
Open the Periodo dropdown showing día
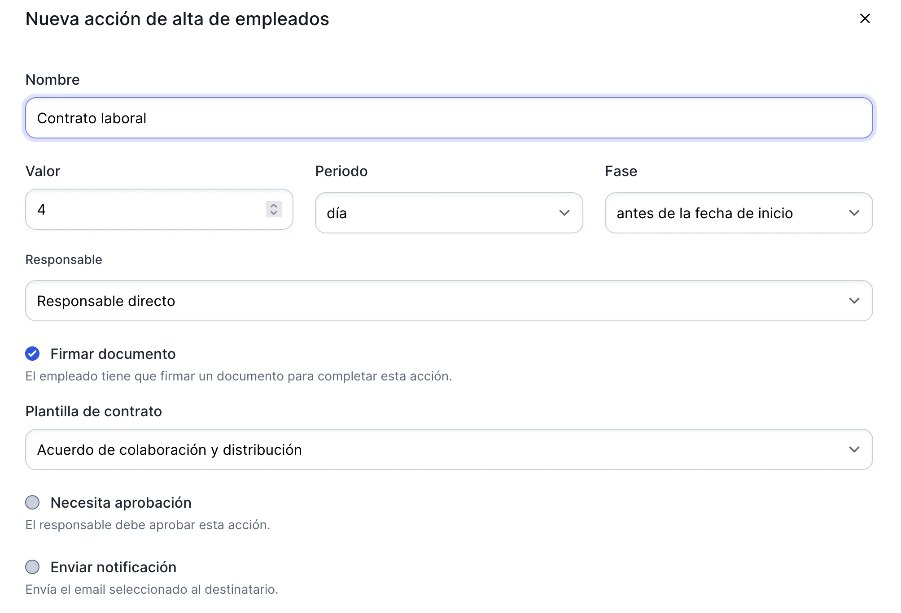(440, 213)
